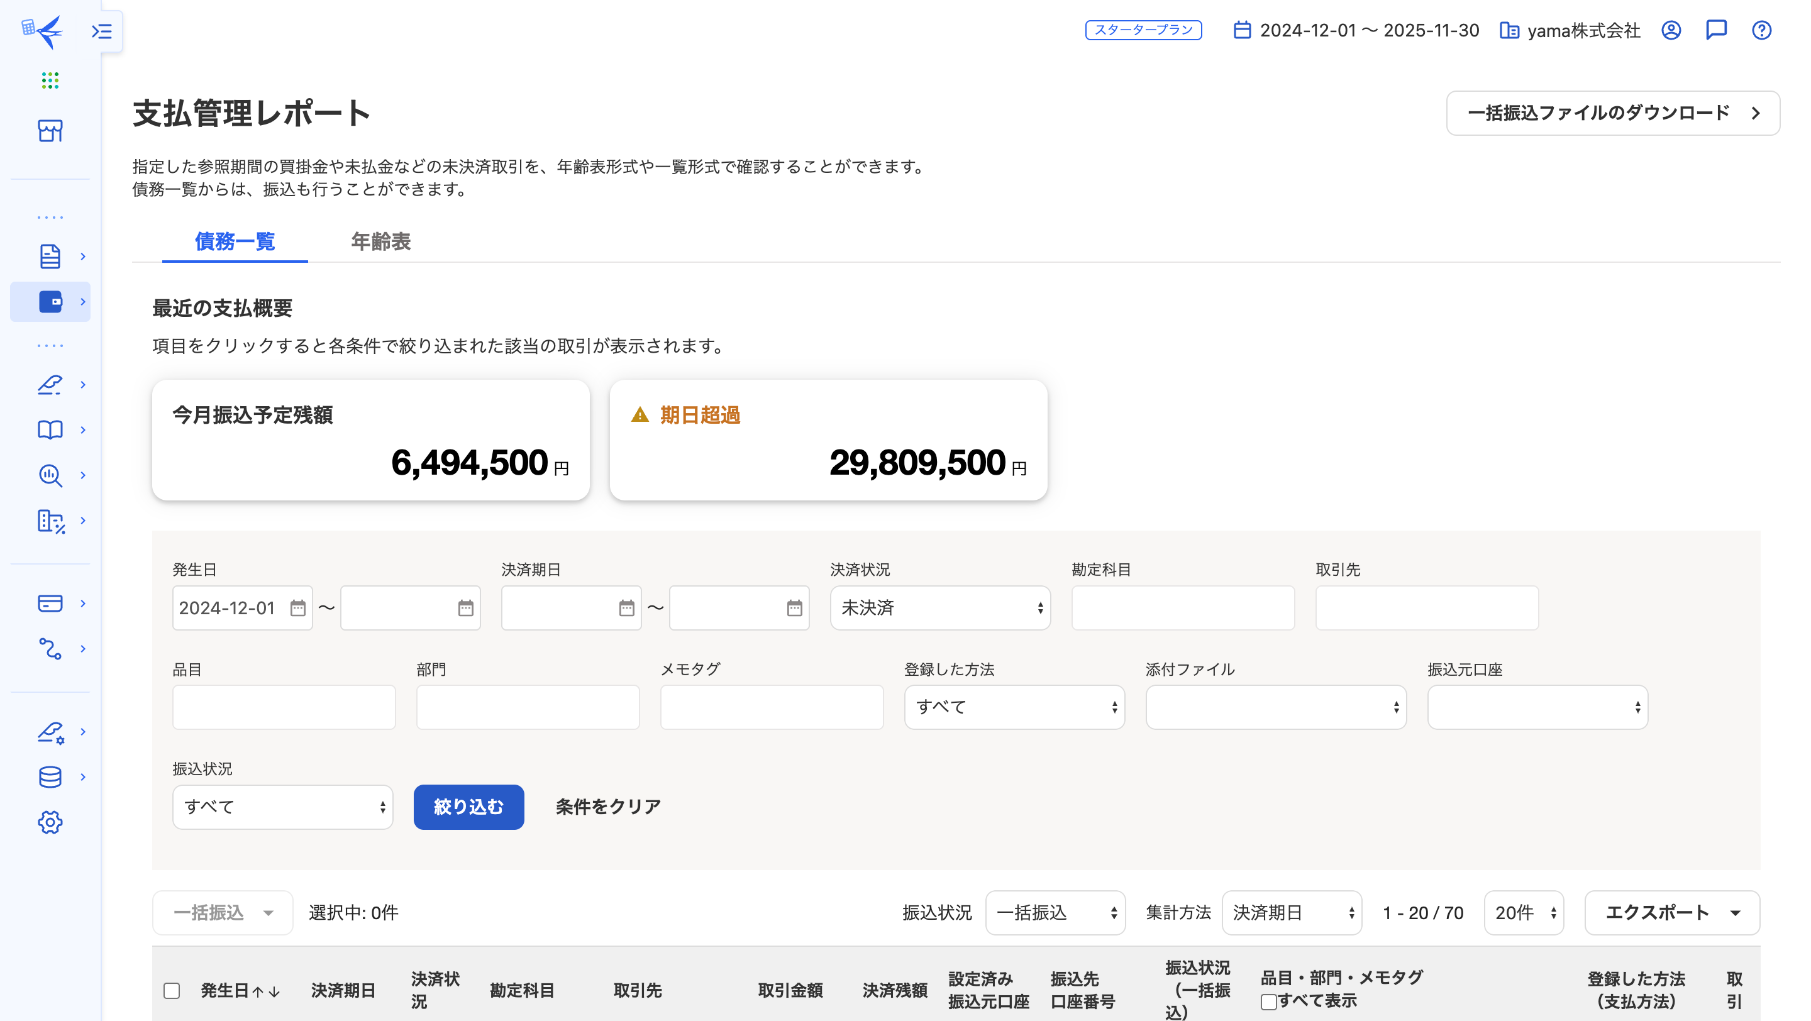Open the document icon in sidebar

50,257
